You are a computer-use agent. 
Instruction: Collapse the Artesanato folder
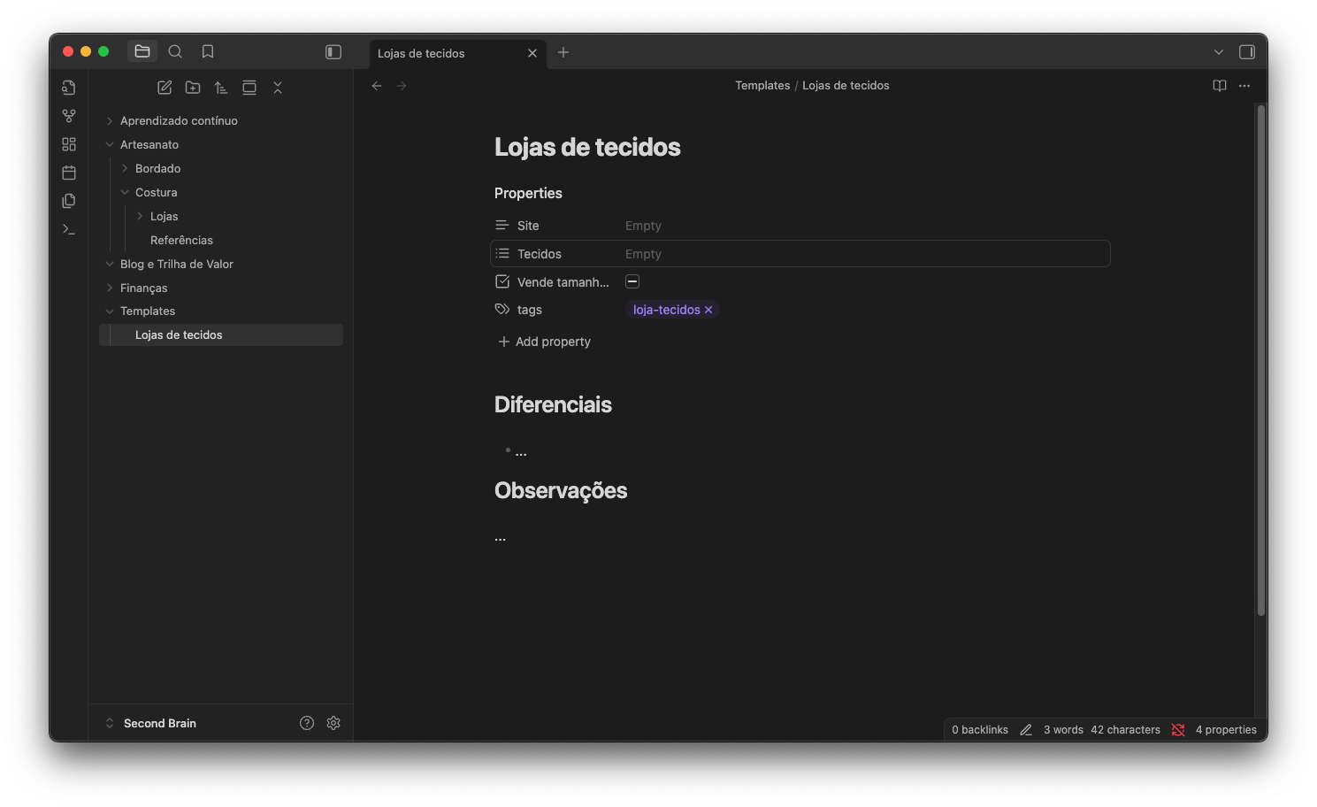point(109,143)
